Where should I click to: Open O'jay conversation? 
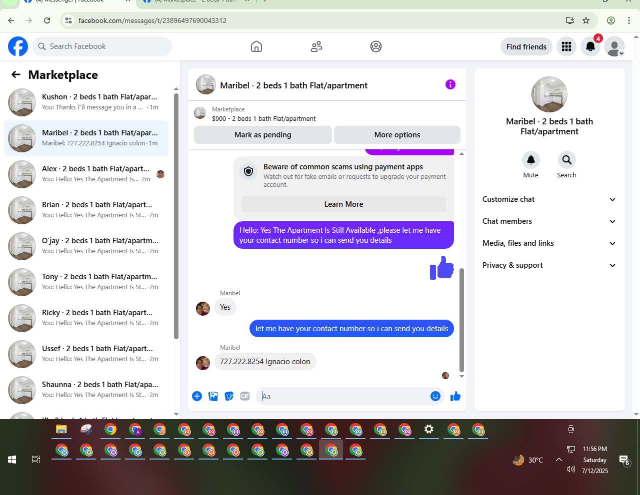click(86, 246)
